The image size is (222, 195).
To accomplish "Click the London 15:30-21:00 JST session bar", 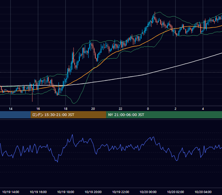I will [x=68, y=115].
